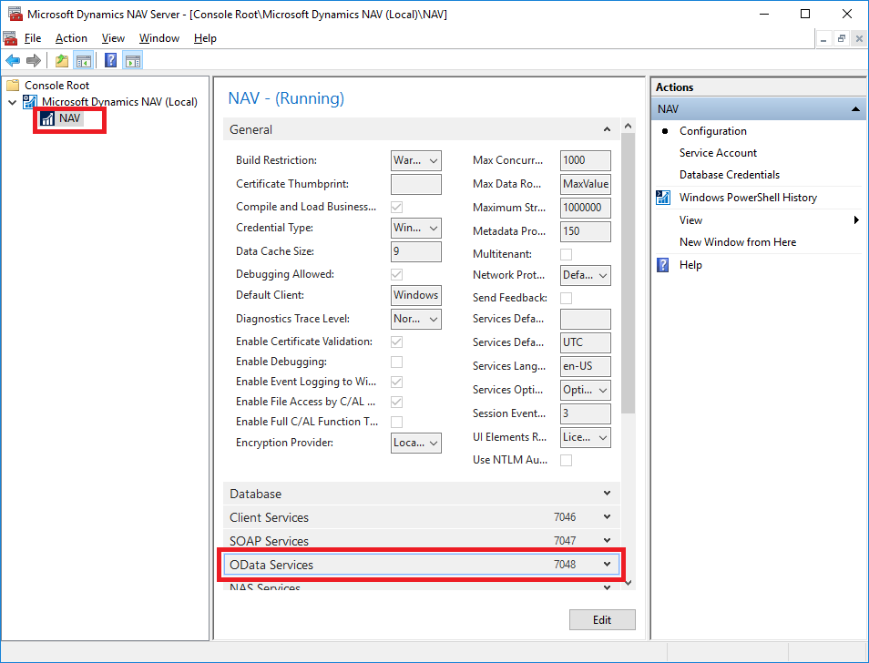Click the Session Event field showing 3
This screenshot has width=869, height=663.
point(586,413)
